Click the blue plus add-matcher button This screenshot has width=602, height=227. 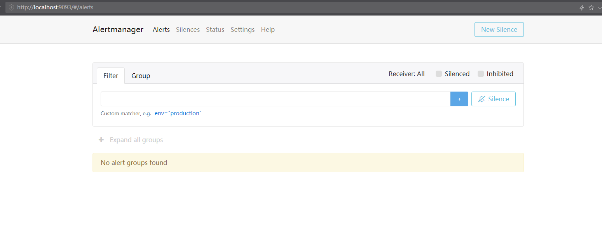pyautogui.click(x=459, y=99)
